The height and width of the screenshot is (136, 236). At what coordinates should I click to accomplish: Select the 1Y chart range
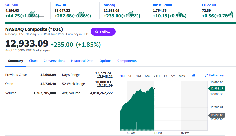165,76
